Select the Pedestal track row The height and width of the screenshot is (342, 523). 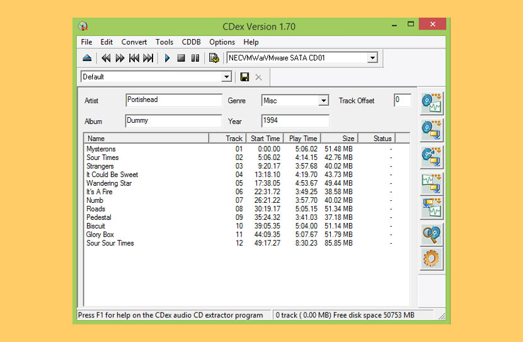pos(246,217)
